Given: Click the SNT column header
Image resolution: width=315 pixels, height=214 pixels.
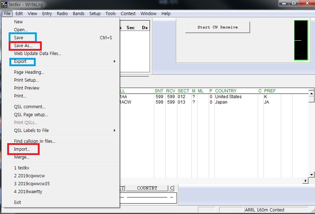Looking at the screenshot, I should click(x=159, y=91).
